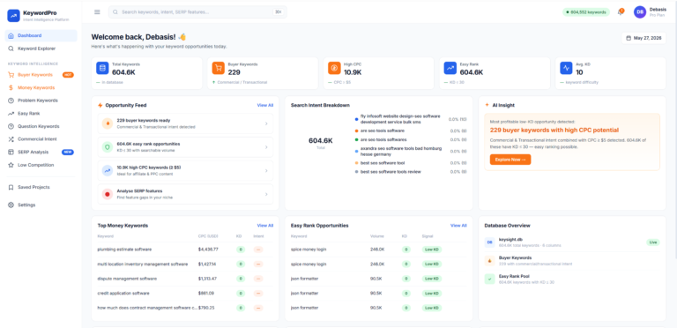Click the CPC (USD) column header
This screenshot has height=328, width=677.
point(207,236)
